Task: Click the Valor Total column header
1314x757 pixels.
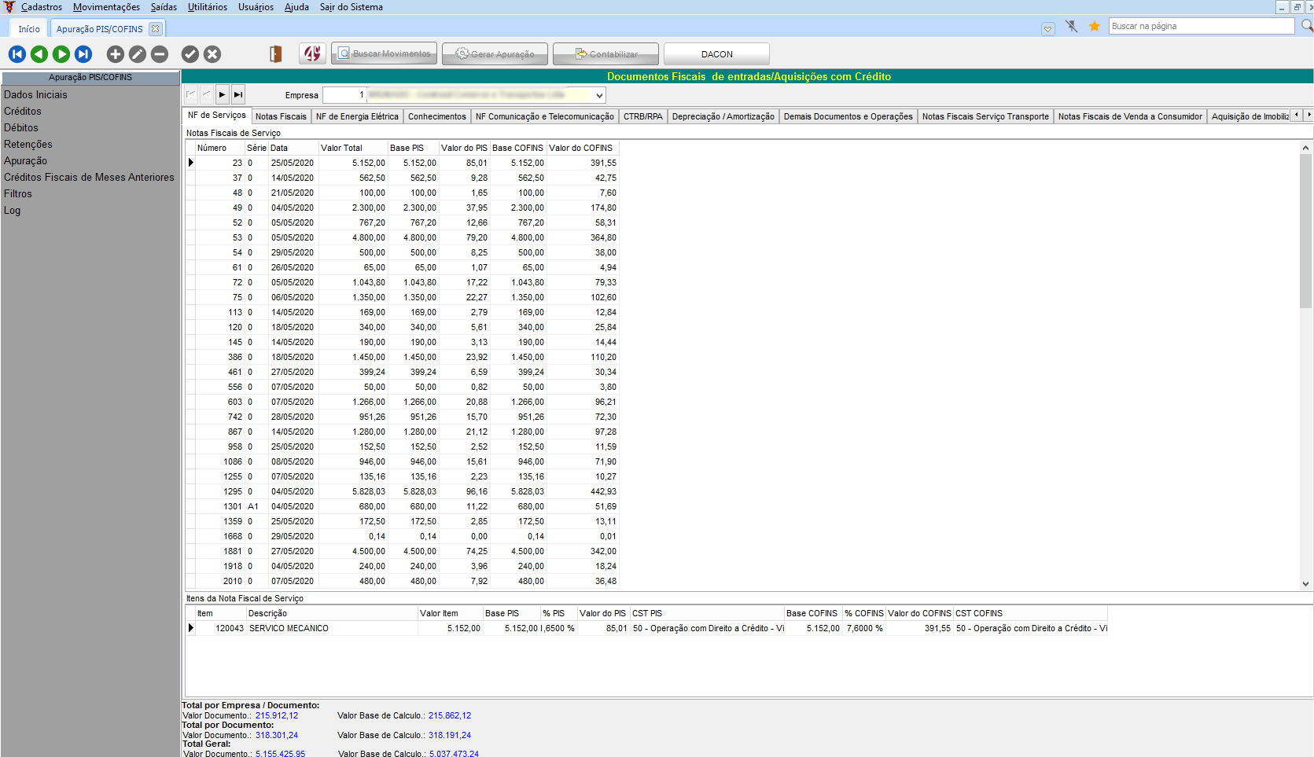Action: click(x=352, y=148)
